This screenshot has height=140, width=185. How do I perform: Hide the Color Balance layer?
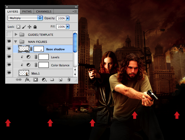coord(9,65)
